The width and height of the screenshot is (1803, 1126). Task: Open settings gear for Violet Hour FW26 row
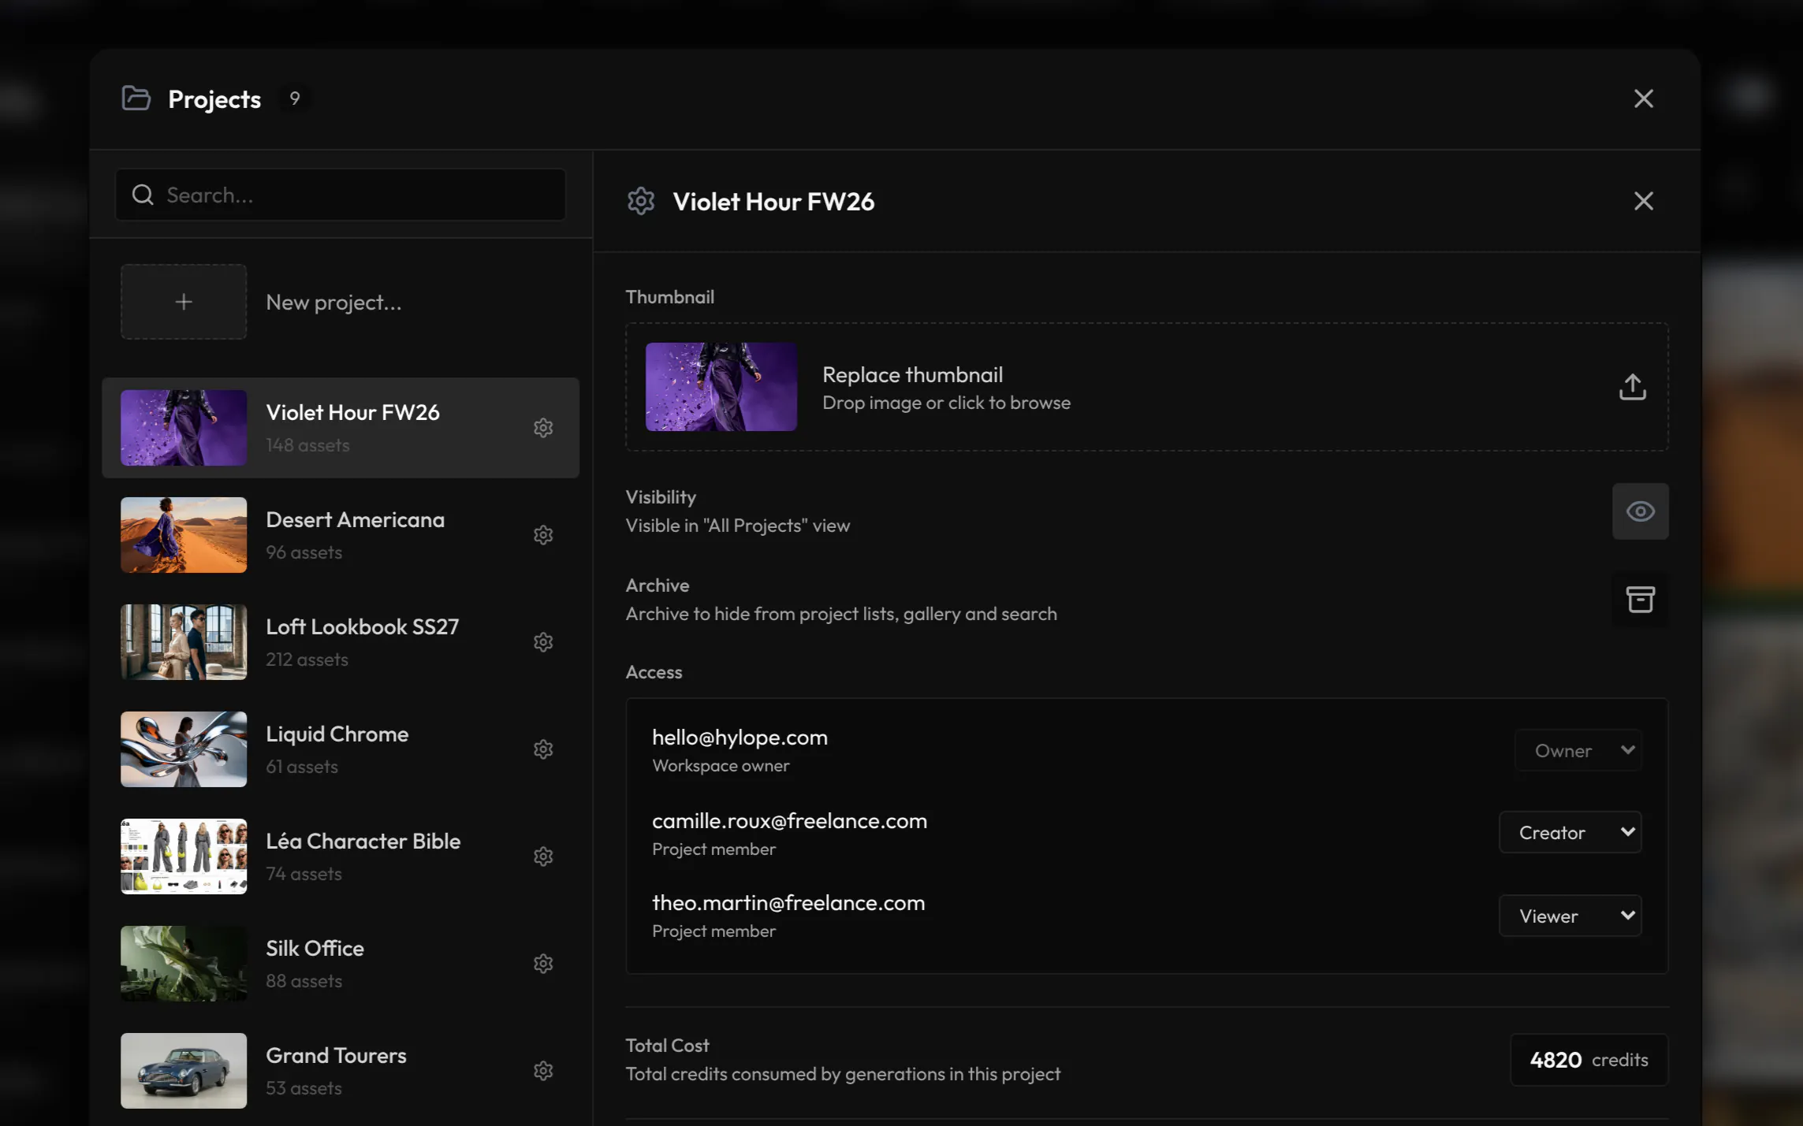tap(543, 428)
